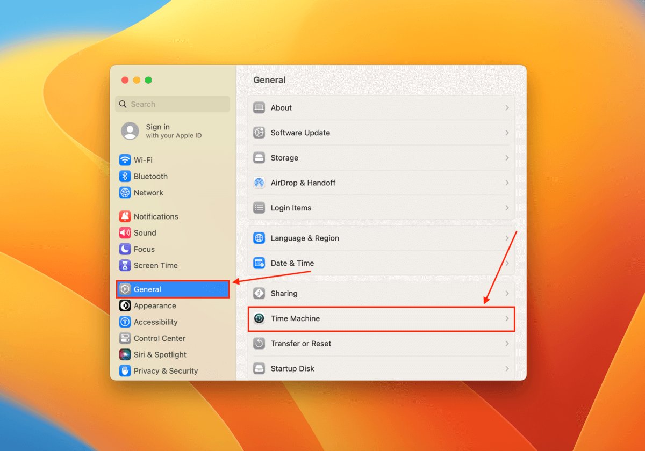Click the Sound speaker icon
The image size is (645, 451).
pyautogui.click(x=125, y=233)
